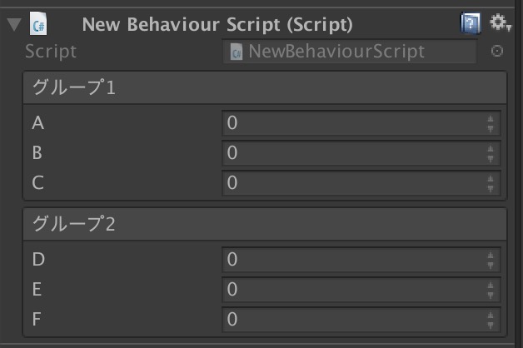Click the グループ2 group header
Image resolution: width=523 pixels, height=348 pixels.
point(265,224)
